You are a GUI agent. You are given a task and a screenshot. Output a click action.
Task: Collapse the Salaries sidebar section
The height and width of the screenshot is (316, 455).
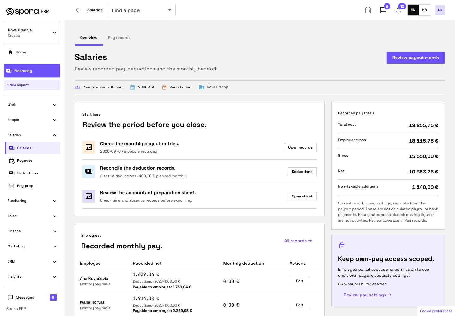(x=32, y=135)
